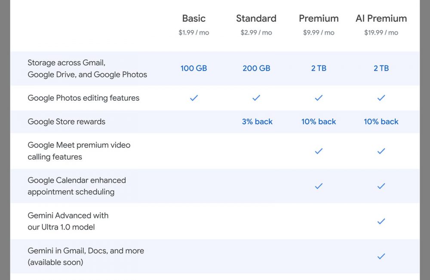Click the 100 GB storage value
Image resolution: width=430 pixels, height=280 pixels.
[194, 68]
